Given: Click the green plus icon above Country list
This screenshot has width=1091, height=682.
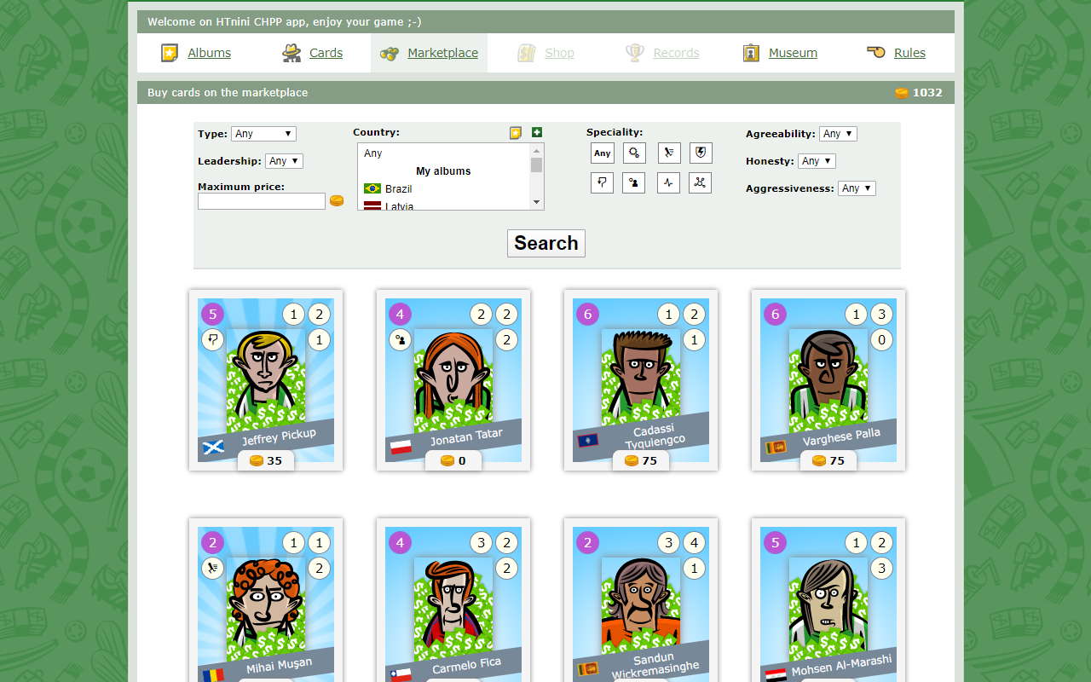Looking at the screenshot, I should (537, 132).
